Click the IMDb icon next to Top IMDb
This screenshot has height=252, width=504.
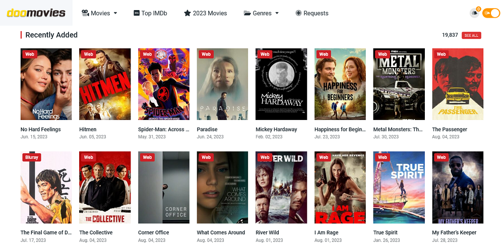tap(136, 13)
